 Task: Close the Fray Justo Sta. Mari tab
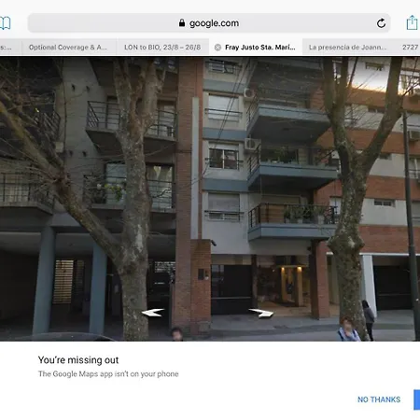(x=217, y=48)
